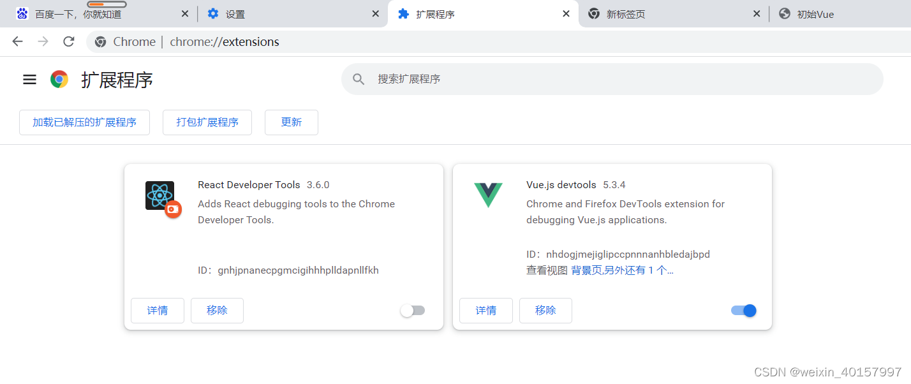This screenshot has height=384, width=911.
Task: Go forward with the browser arrow
Action: coord(43,41)
